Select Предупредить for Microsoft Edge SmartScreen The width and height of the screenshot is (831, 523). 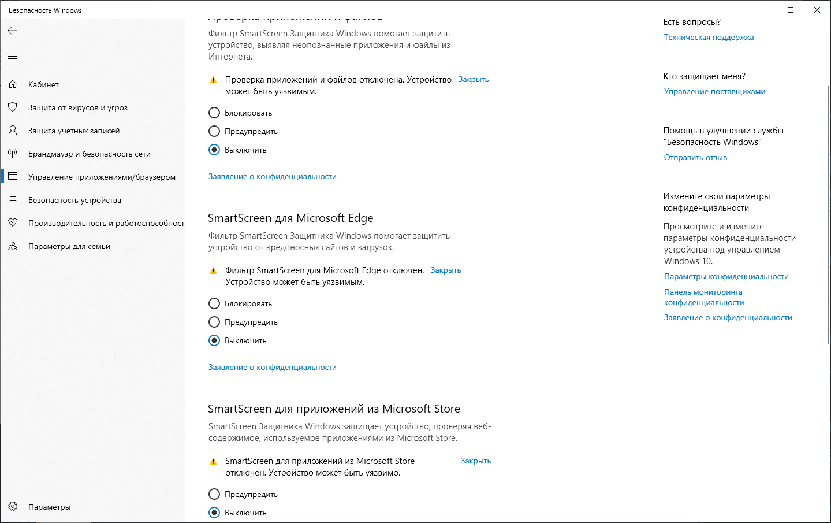214,322
